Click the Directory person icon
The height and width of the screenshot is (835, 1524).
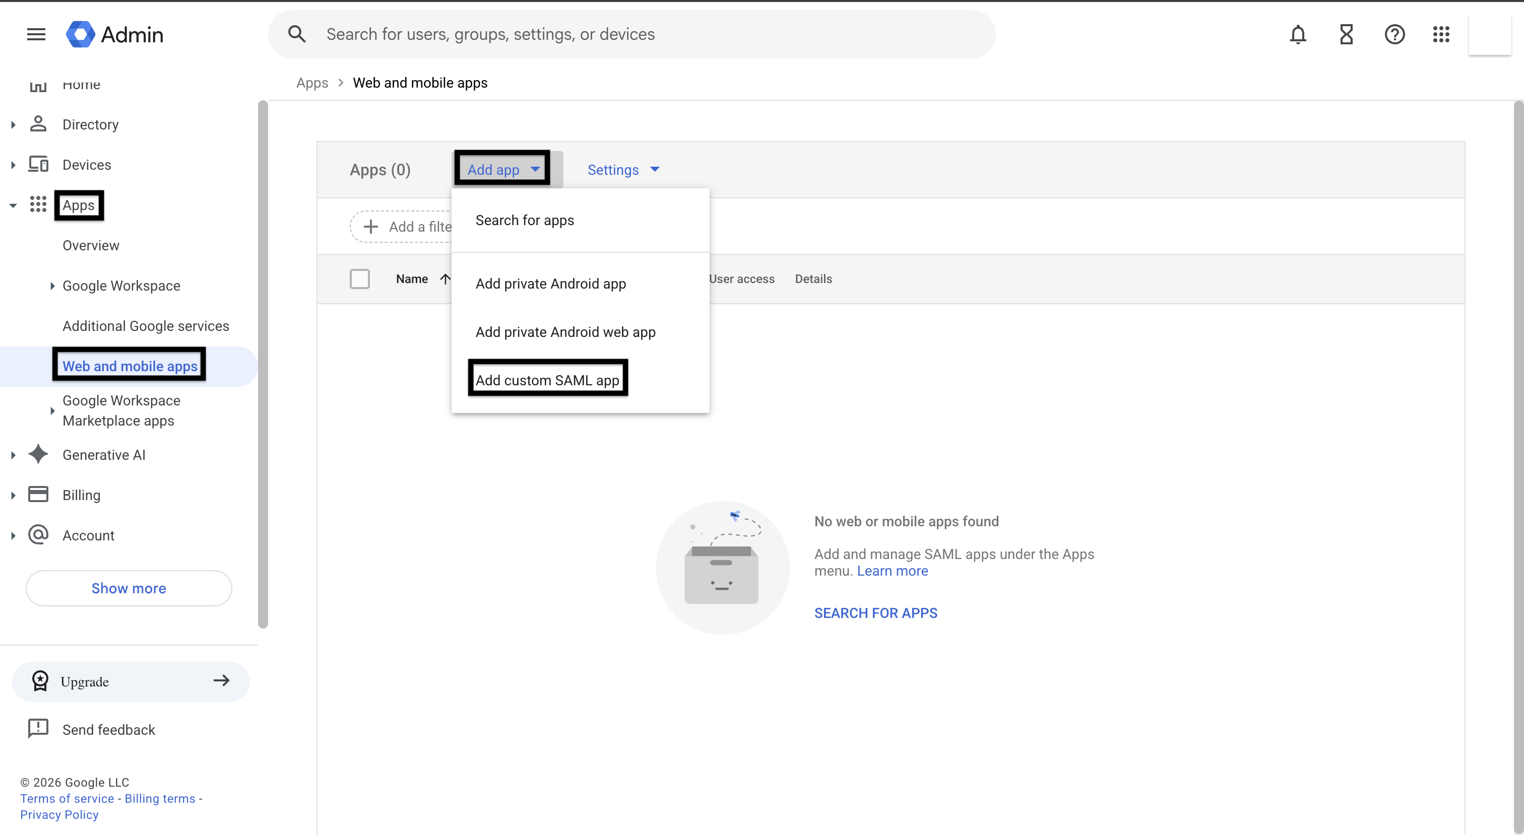coord(38,124)
